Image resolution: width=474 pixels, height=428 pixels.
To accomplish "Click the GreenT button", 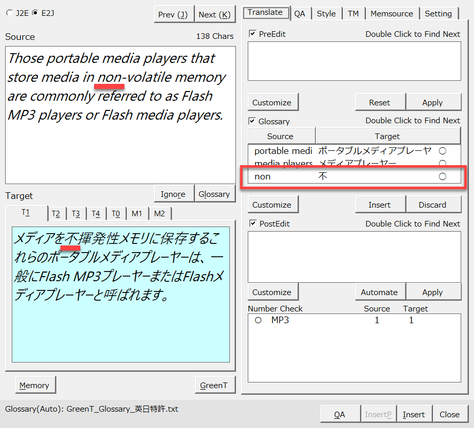I will 214,385.
